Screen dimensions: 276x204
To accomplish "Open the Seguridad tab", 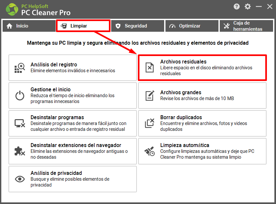I will (x=138, y=26).
